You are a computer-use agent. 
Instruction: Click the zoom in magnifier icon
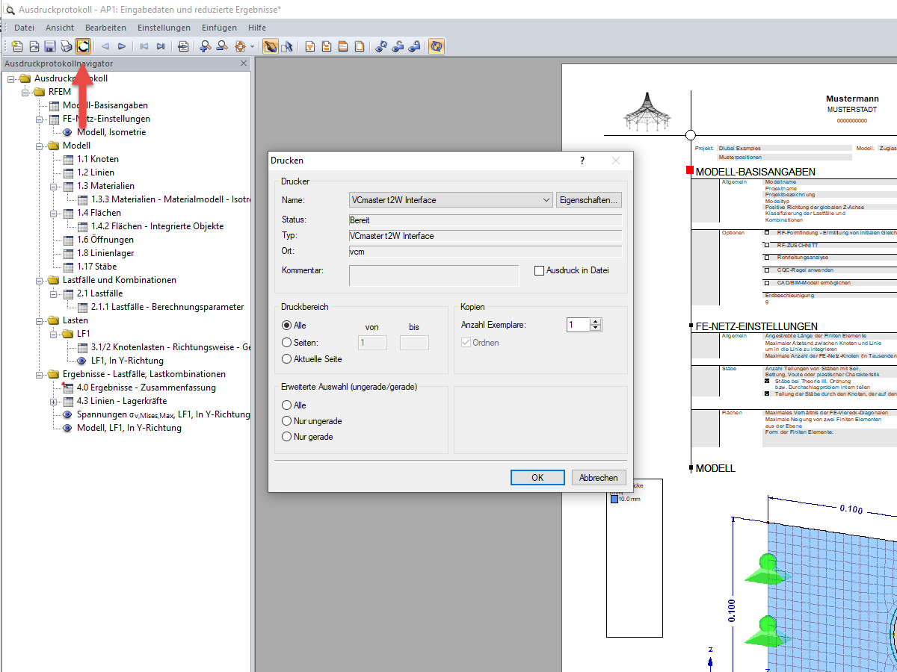coord(205,46)
